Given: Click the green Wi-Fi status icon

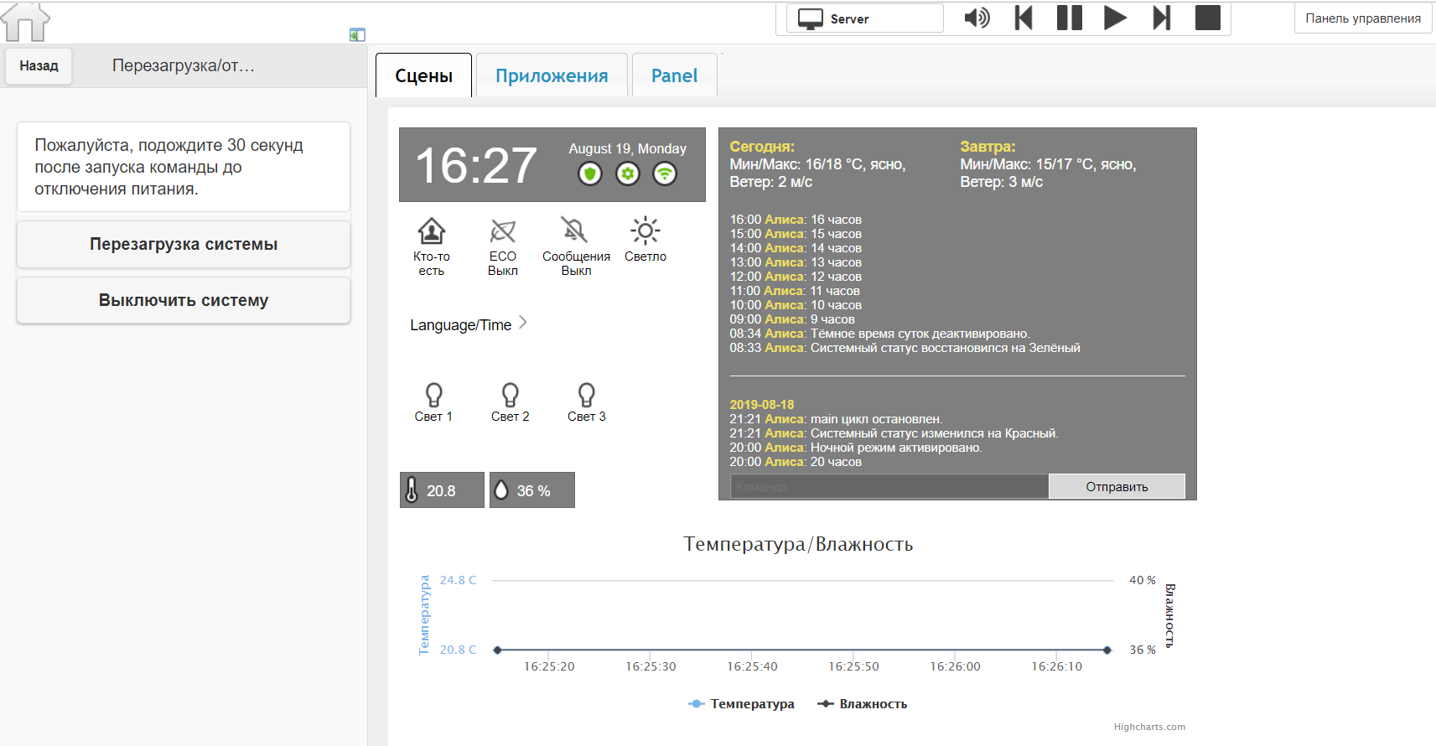Looking at the screenshot, I should pyautogui.click(x=665, y=174).
